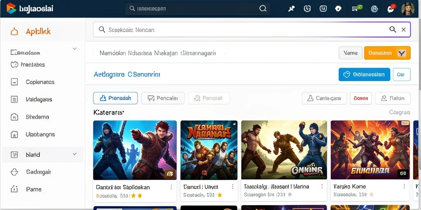Click the icon beside Ceplenanos
The width and height of the screenshot is (421, 210).
point(14,82)
